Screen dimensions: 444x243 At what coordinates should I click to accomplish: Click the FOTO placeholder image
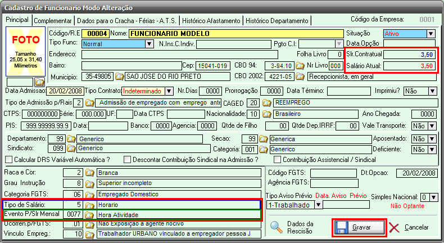tap(25, 52)
